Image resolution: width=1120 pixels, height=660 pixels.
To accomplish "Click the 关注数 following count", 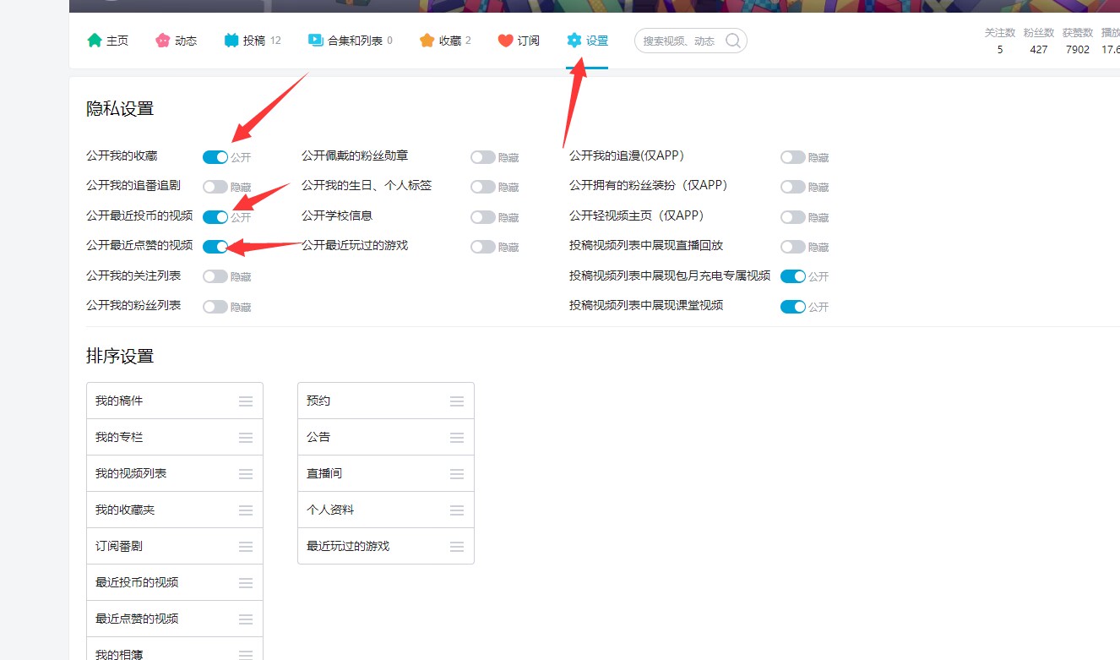I will (999, 42).
